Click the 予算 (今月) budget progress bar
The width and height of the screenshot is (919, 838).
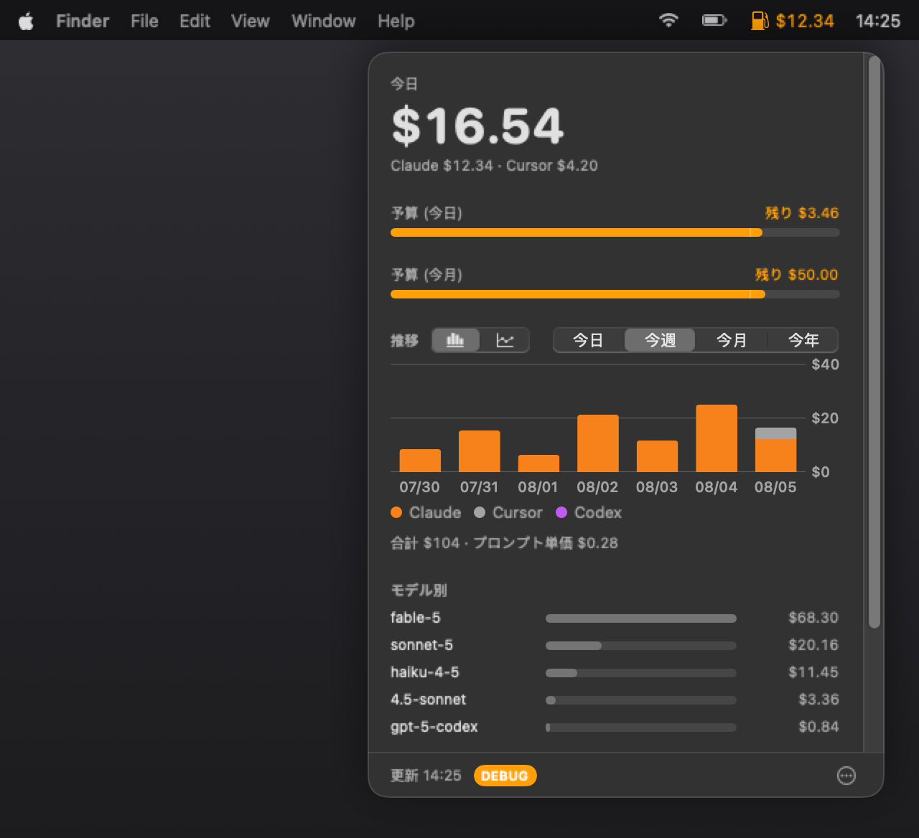point(615,294)
